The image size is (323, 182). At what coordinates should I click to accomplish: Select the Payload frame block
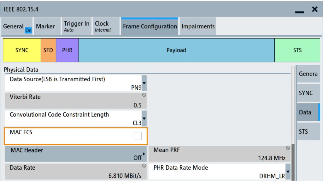click(176, 50)
